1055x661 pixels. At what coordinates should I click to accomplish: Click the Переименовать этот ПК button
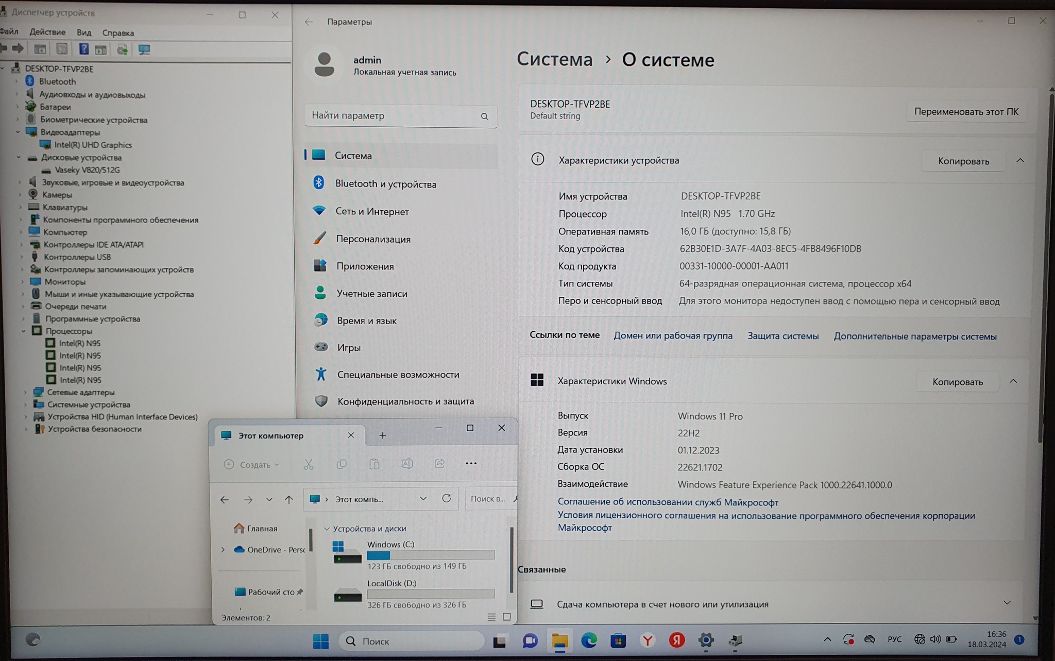pyautogui.click(x=966, y=112)
